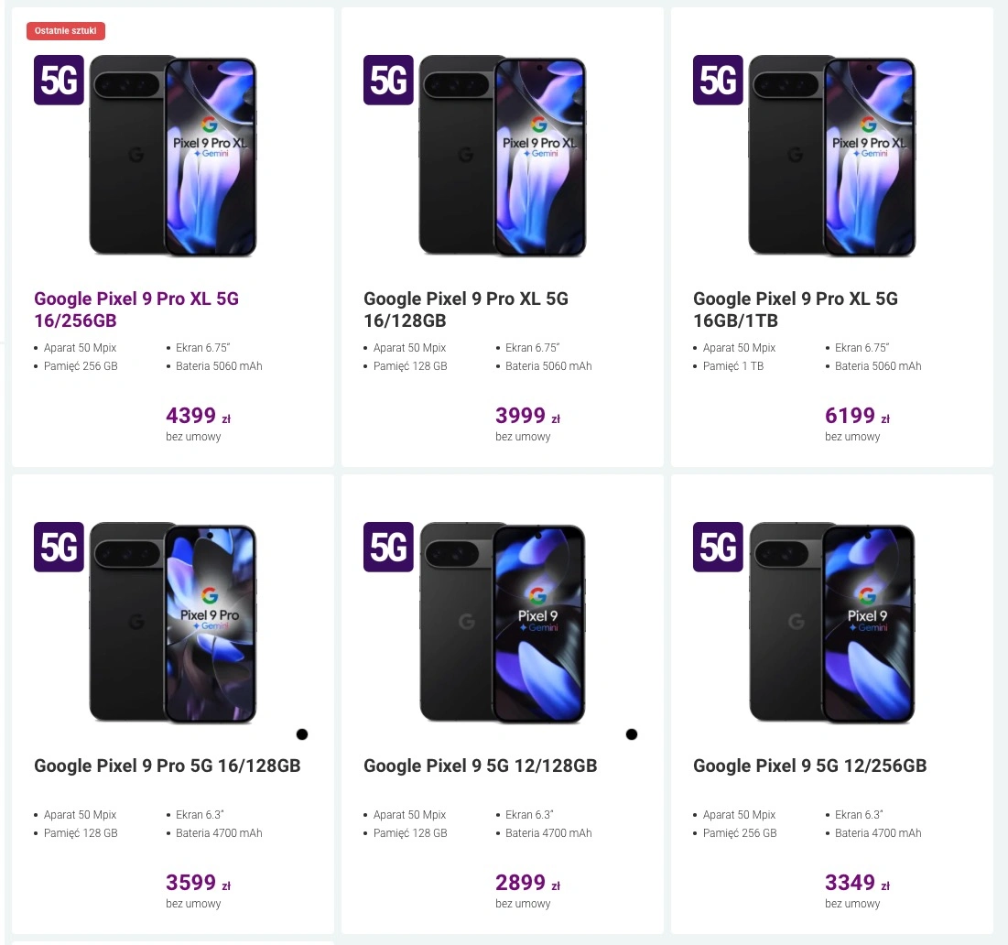Click the 2899 zł price
The width and height of the screenshot is (1008, 945).
[x=527, y=882]
